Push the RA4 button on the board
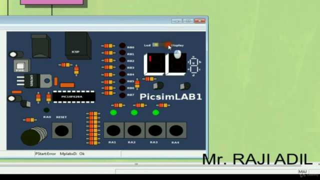This screenshot has width=320, height=180. click(x=176, y=130)
